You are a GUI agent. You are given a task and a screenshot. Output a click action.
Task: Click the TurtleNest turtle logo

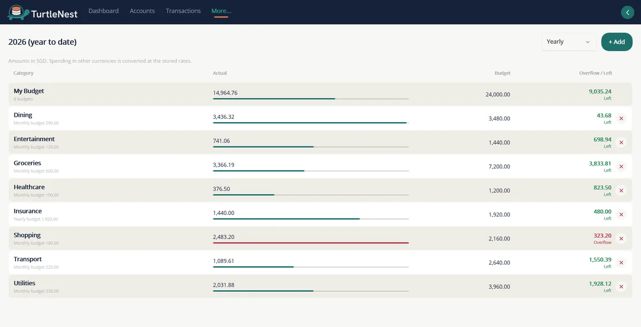coord(18,12)
